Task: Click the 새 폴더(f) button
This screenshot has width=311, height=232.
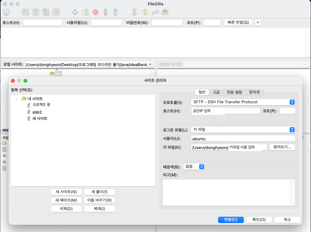Action: [x=99, y=192]
